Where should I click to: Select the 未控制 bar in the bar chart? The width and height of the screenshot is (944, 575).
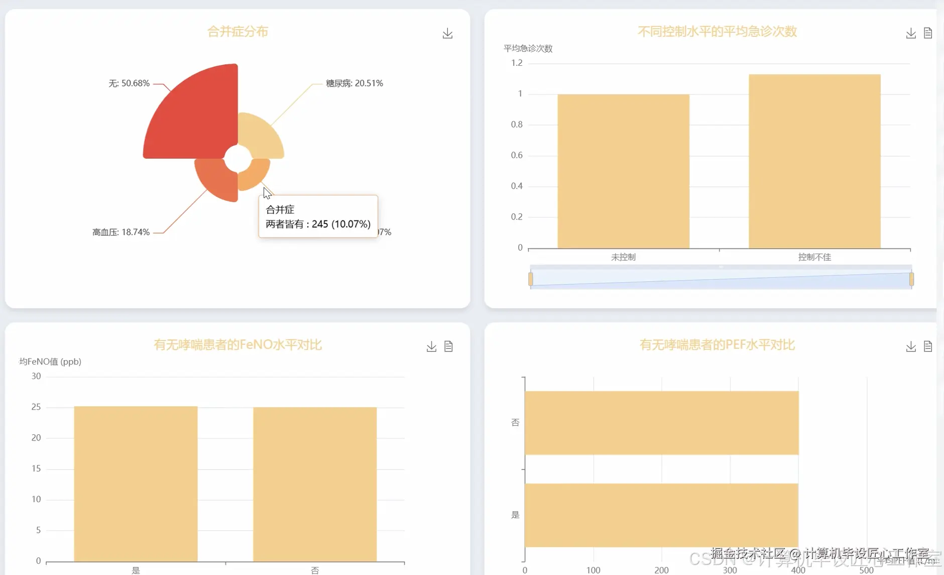pyautogui.click(x=623, y=171)
